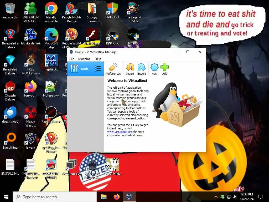Select the FREE MONEY.com shortcut

(x=30, y=65)
